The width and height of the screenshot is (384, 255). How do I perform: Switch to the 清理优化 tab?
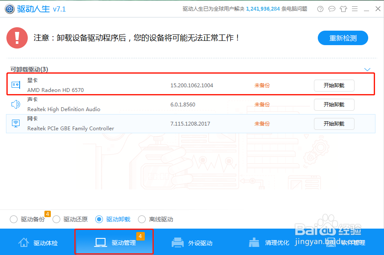coord(269,242)
